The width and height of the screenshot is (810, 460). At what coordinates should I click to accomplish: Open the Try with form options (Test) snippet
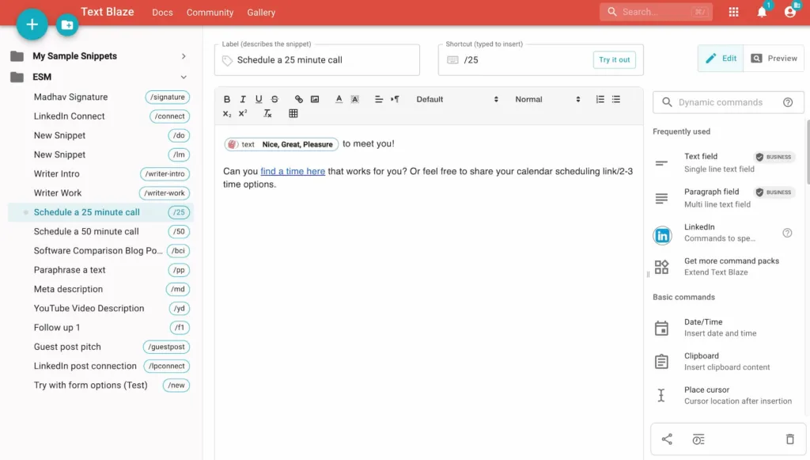[100, 386]
